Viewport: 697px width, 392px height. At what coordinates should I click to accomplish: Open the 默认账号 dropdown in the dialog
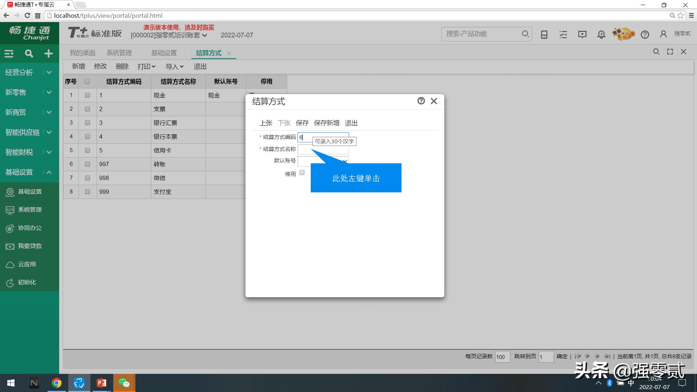tap(345, 161)
